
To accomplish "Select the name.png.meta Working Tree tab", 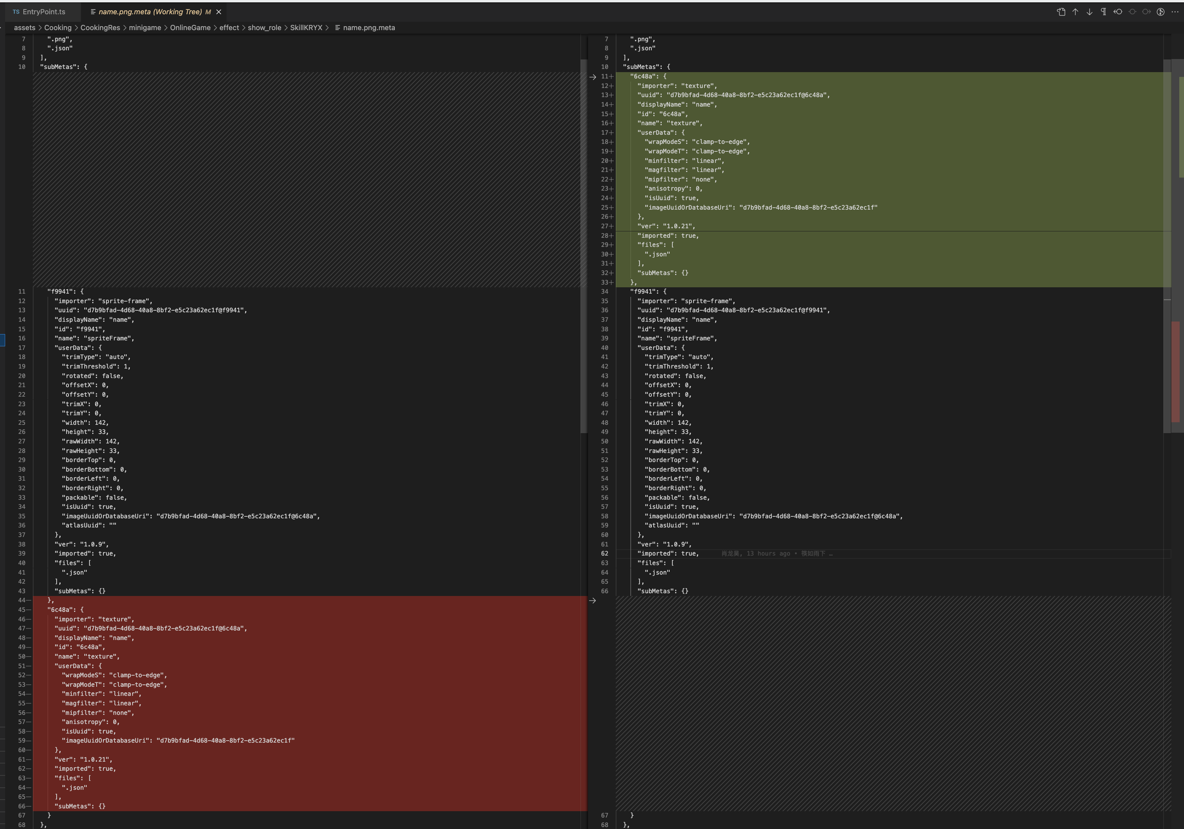I will [150, 12].
